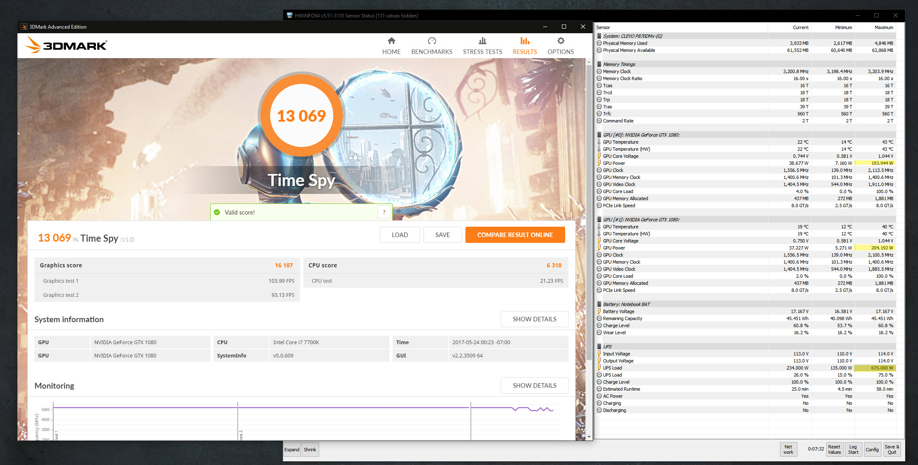Image resolution: width=918 pixels, height=465 pixels.
Task: Click the Expand button in HWiNFO
Action: coord(292,450)
